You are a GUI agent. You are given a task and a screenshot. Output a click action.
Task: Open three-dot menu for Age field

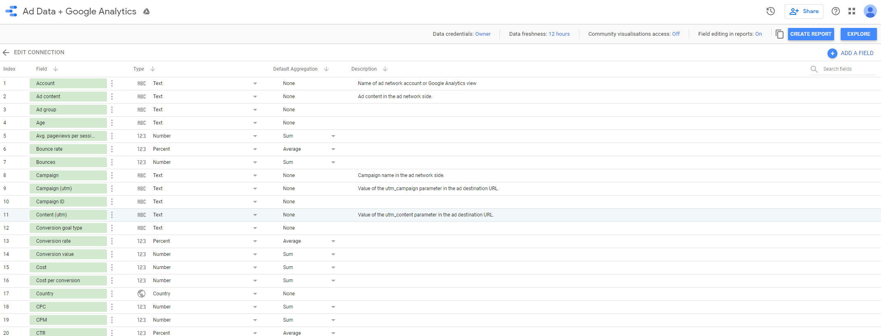click(x=112, y=123)
